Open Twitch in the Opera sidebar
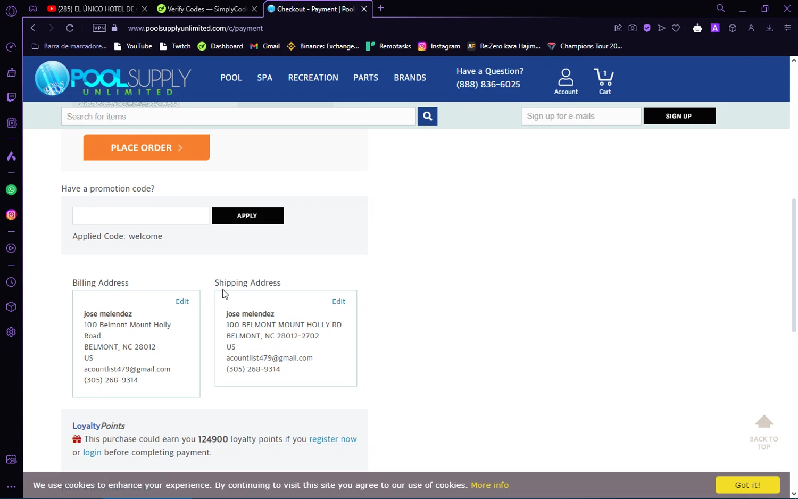Screen dimensions: 798x499 (11, 97)
